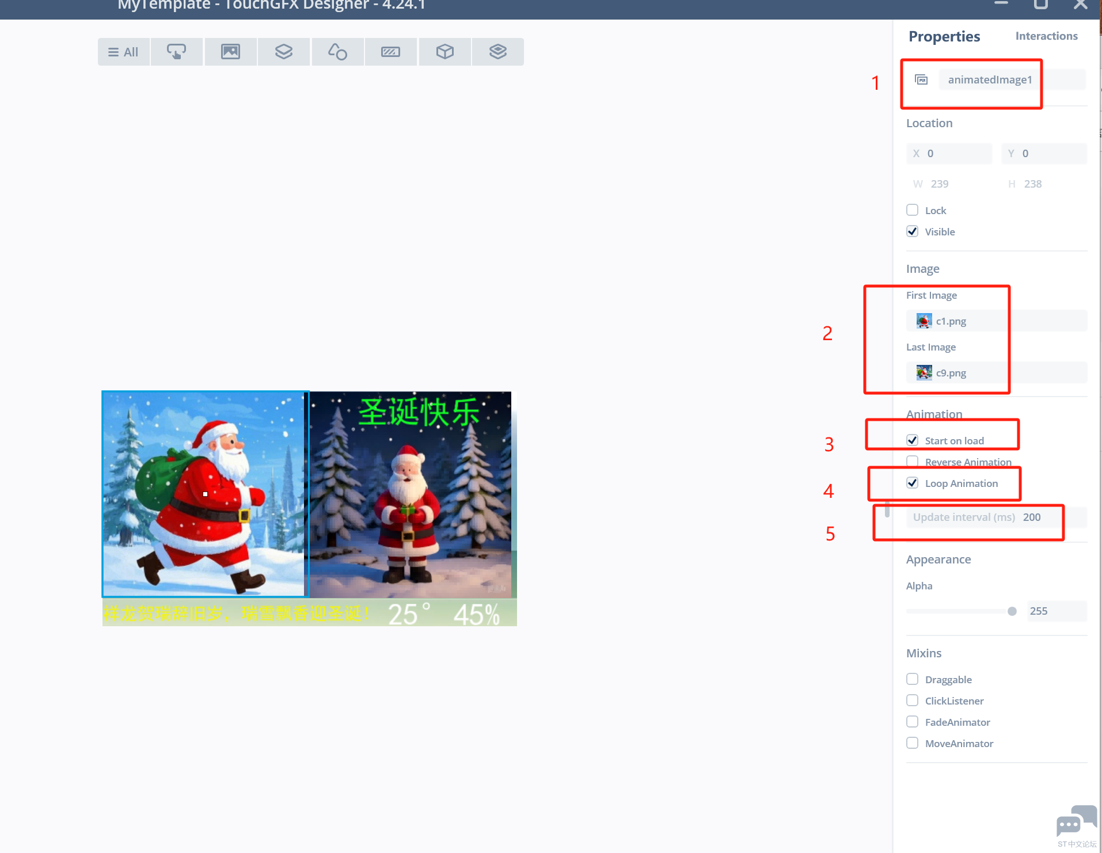Toggle the Visible checkbox
The image size is (1102, 853).
(912, 231)
